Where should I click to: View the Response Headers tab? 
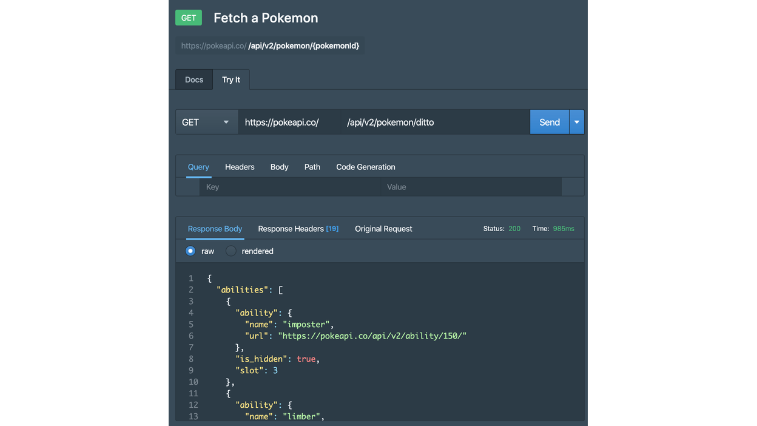coord(298,229)
